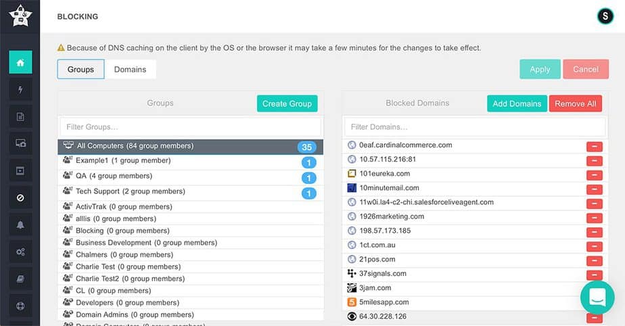
Task: Open the lightning bolt sidebar section
Action: tap(20, 89)
